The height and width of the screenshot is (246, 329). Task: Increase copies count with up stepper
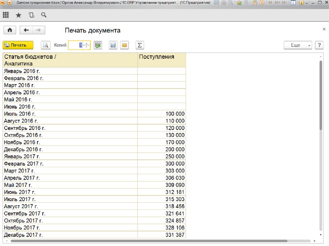(x=87, y=44)
